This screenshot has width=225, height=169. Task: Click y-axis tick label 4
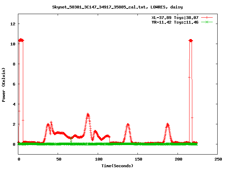point(14,104)
